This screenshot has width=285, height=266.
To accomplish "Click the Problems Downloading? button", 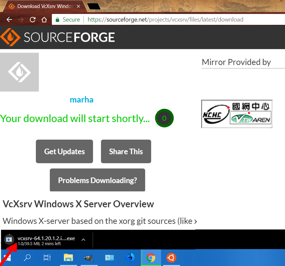I will click(x=97, y=180).
